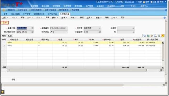Click the lookup magnifier in 业务员 field
169x96 pixels.
(x=133, y=28)
